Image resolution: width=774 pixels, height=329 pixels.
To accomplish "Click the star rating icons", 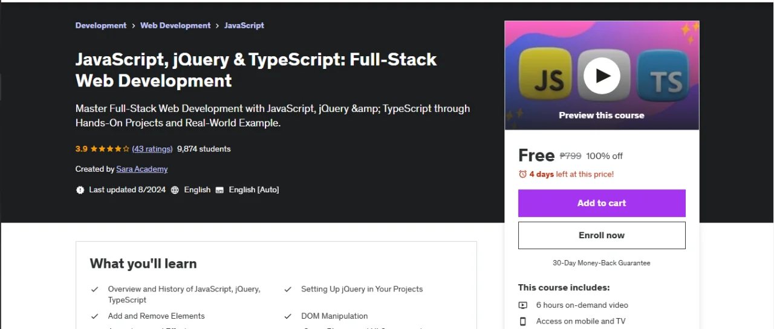I will [x=110, y=149].
